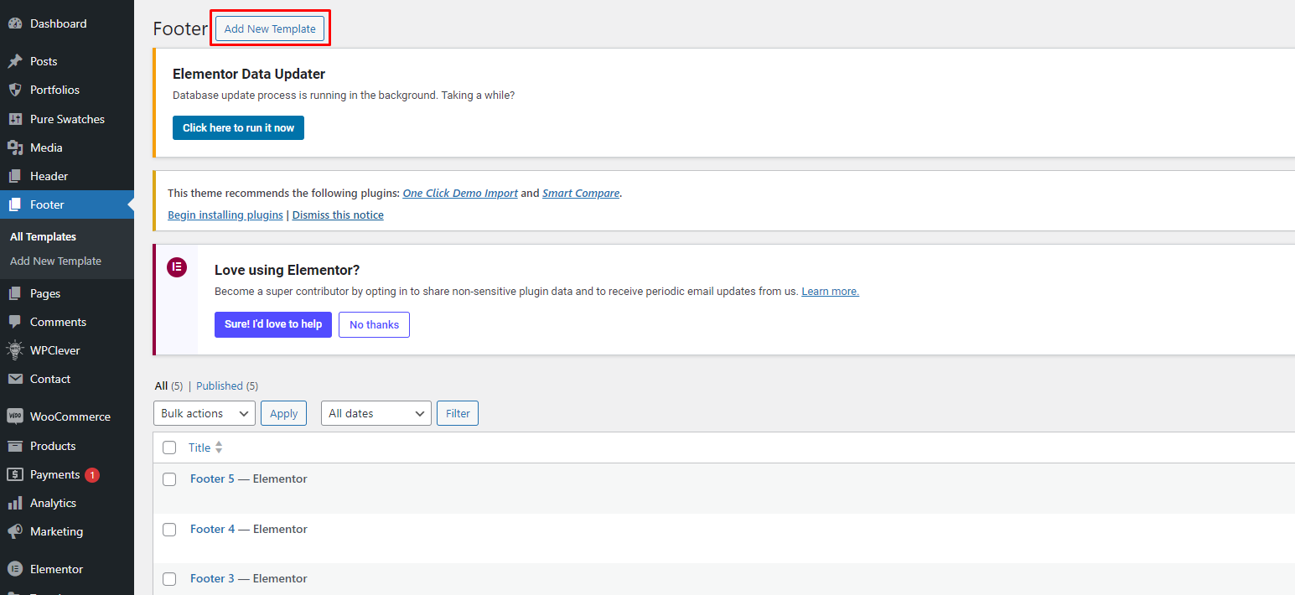Click the Pages icon in sidebar
The height and width of the screenshot is (595, 1295).
15,293
